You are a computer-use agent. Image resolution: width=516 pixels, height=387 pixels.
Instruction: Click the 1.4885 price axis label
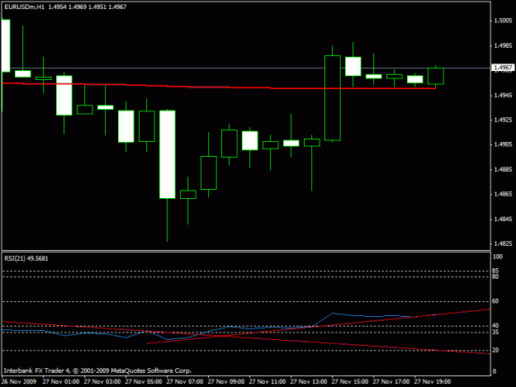pos(503,169)
